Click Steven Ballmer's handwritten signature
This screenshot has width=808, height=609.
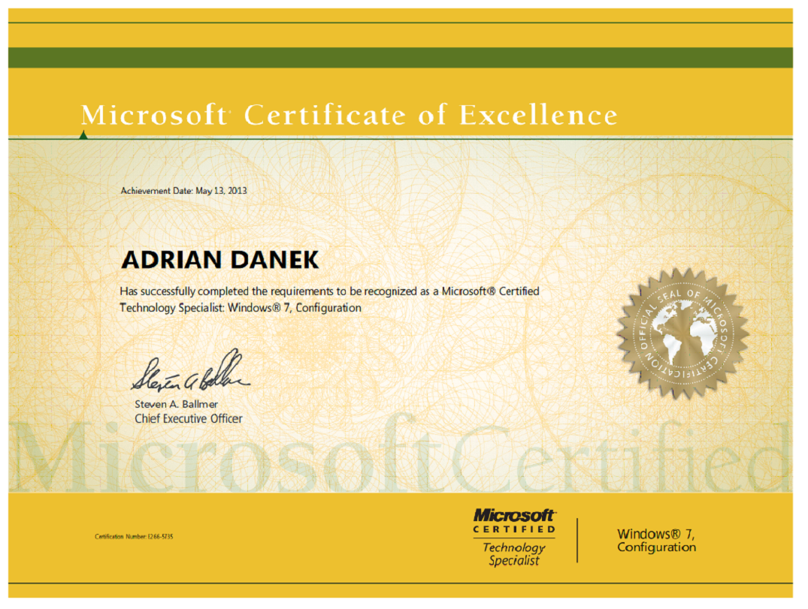coord(189,374)
